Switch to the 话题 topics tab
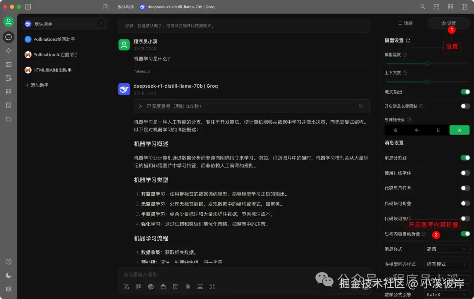The width and height of the screenshot is (474, 299). pos(405,23)
